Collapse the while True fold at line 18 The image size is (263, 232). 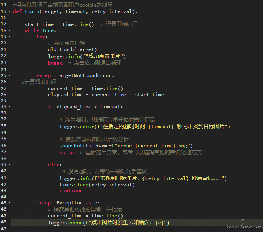[x=9, y=30]
